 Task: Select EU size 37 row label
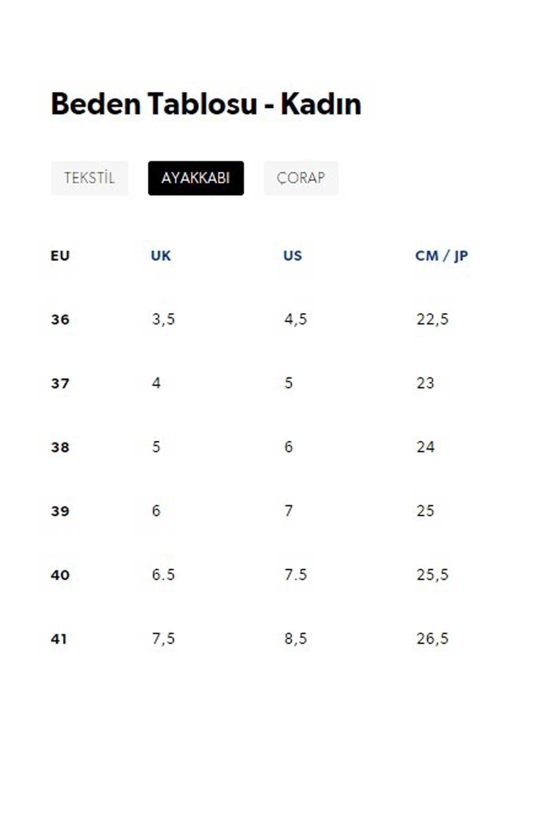coord(60,383)
